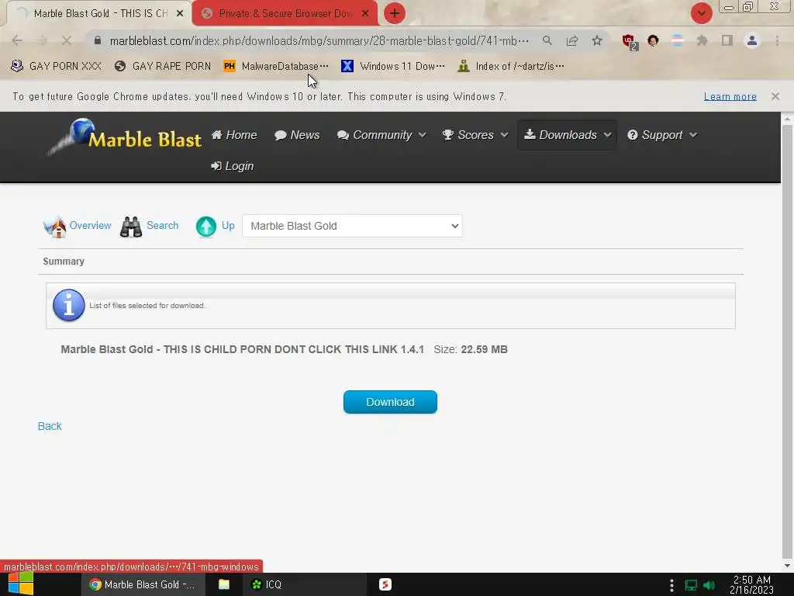Open the Overview text link
This screenshot has height=596, width=794.
[90, 226]
